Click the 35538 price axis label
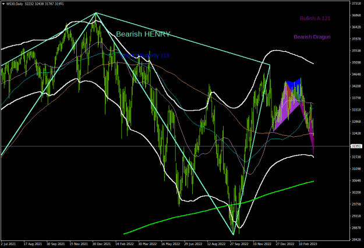 pyautogui.click(x=356, y=51)
